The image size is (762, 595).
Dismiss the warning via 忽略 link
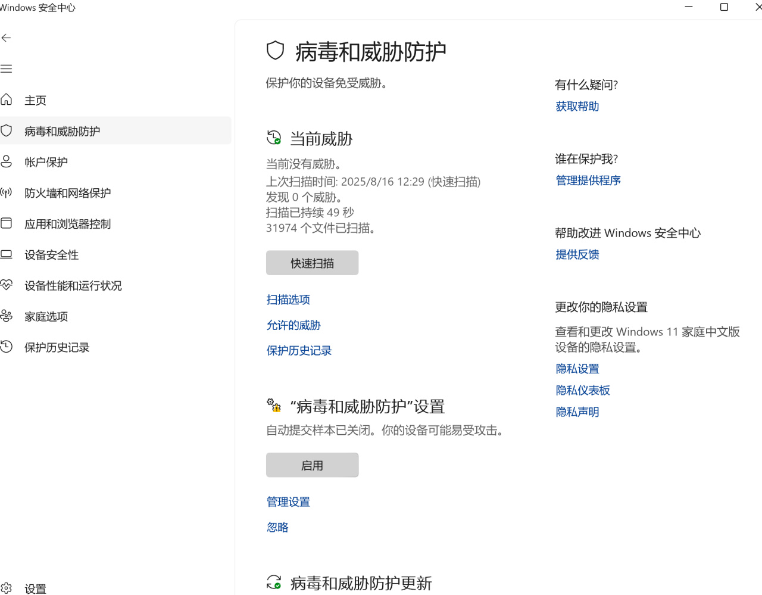pyautogui.click(x=277, y=527)
